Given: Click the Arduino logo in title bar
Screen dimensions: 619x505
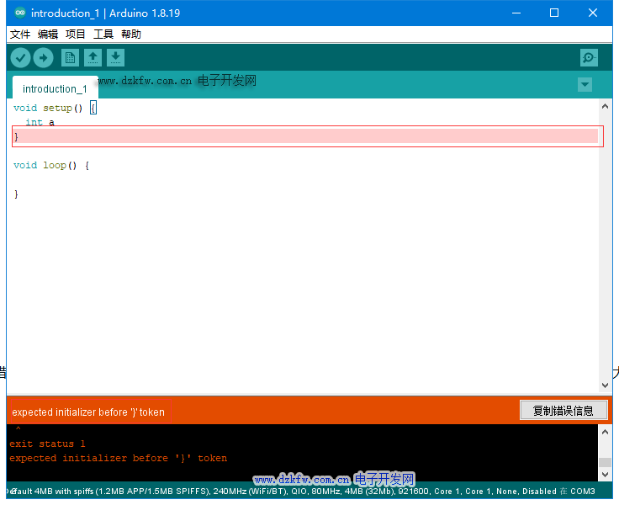Looking at the screenshot, I should pyautogui.click(x=19, y=13).
